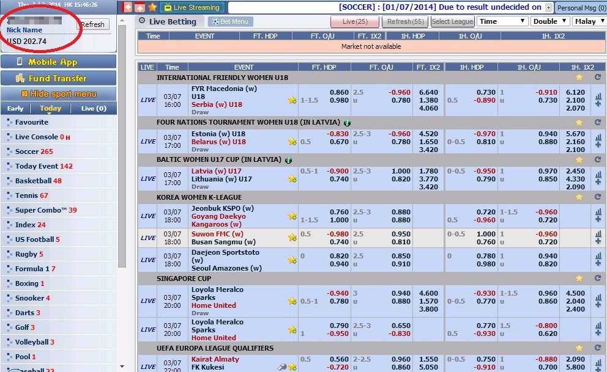Switch to the Live (0) tab

coord(94,109)
